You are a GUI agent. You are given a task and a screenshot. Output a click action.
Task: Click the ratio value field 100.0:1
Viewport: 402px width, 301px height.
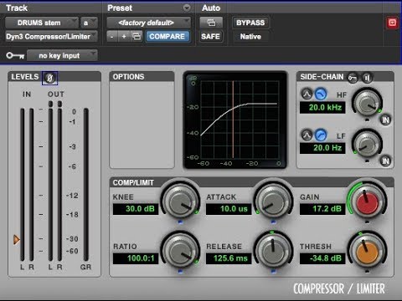point(136,258)
